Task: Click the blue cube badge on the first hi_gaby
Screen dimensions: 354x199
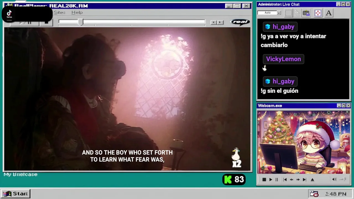Action: (267, 27)
